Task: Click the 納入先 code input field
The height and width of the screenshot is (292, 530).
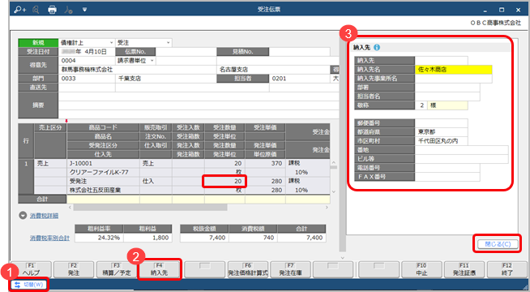Action: pos(442,61)
